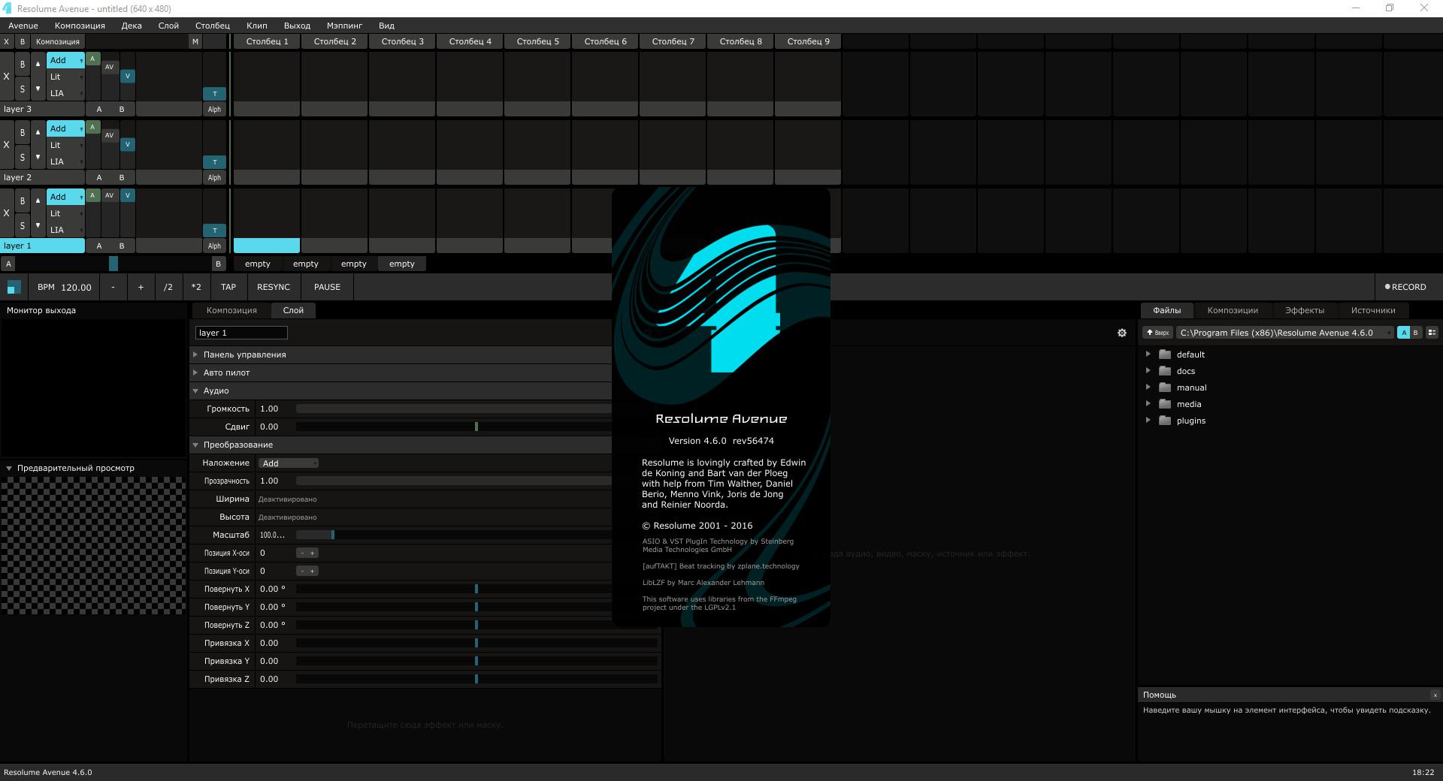Switch to the Эффекты tab
Screen dimensions: 1443x781
point(1304,310)
